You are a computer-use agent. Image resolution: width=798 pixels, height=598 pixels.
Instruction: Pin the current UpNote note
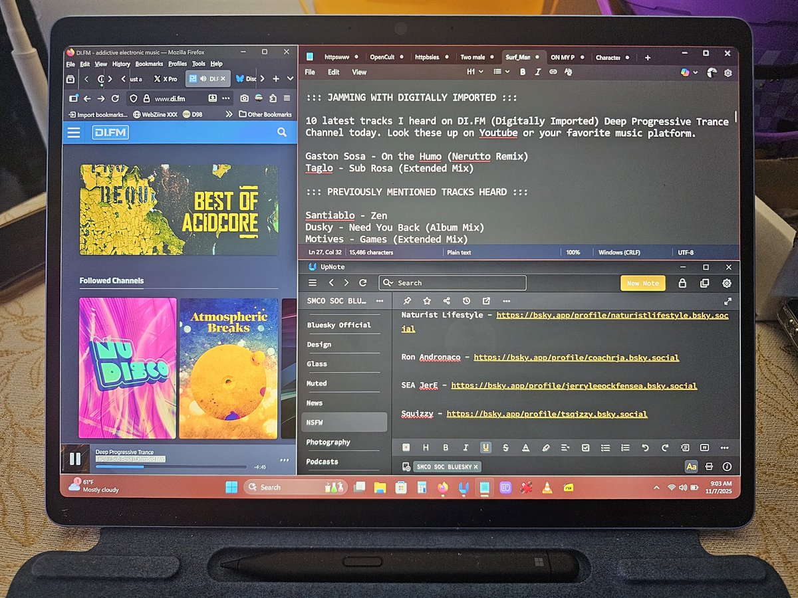coord(408,301)
